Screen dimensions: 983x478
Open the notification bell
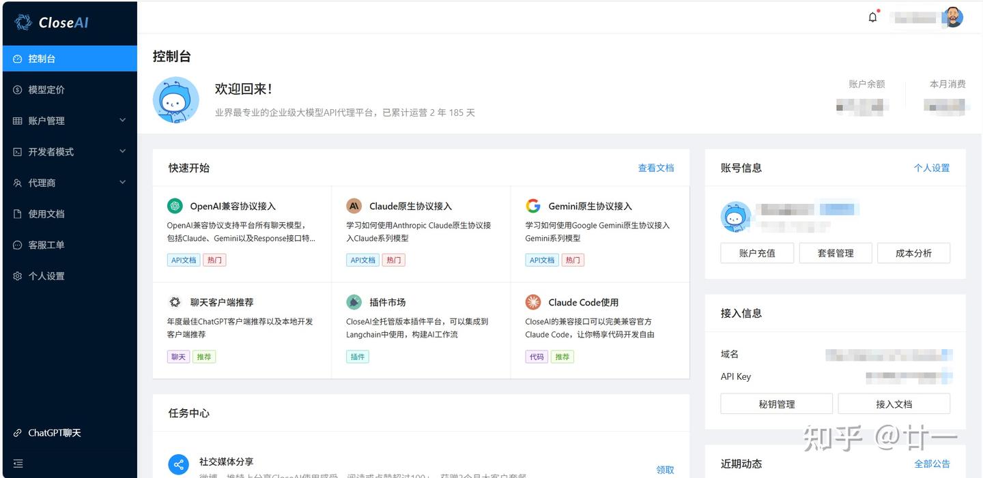click(872, 16)
